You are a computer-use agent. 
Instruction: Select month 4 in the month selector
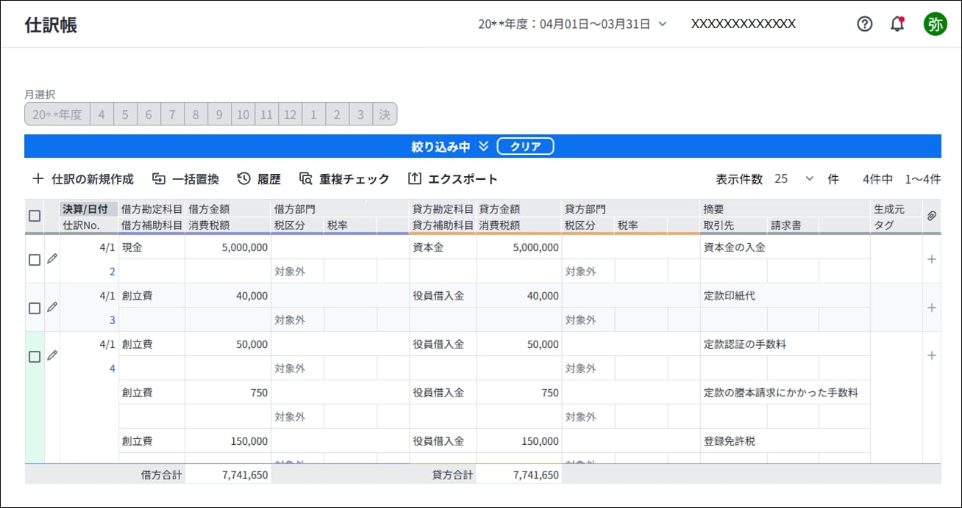click(x=101, y=115)
